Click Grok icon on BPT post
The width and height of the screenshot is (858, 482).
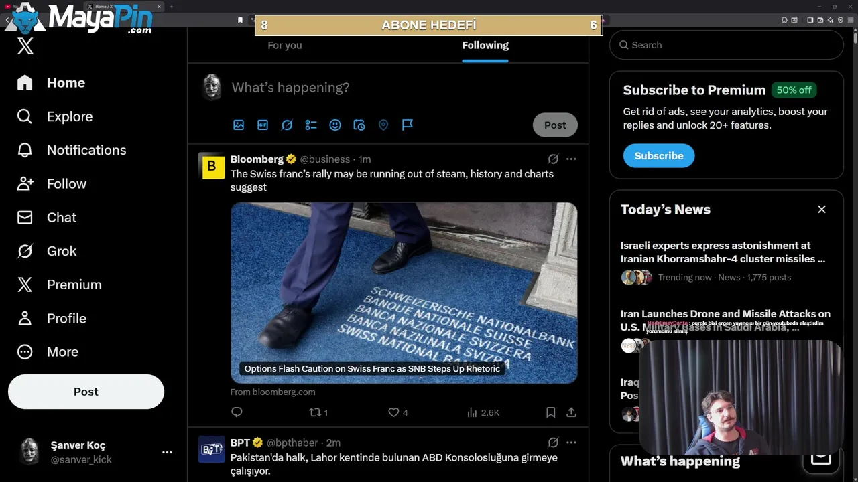553,443
